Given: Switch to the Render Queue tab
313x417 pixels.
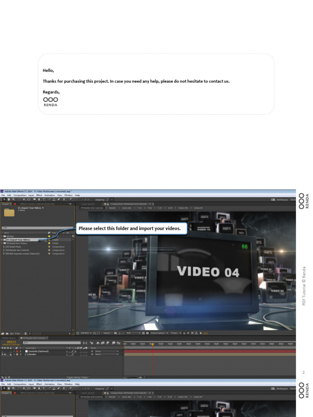Looking at the screenshot, I should click(x=9, y=338).
